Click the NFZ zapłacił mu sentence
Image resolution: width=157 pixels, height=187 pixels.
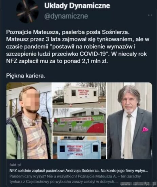[x=57, y=61]
